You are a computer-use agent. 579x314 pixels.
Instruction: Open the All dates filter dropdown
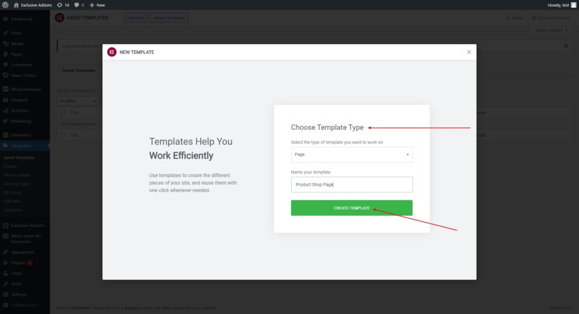click(x=77, y=101)
